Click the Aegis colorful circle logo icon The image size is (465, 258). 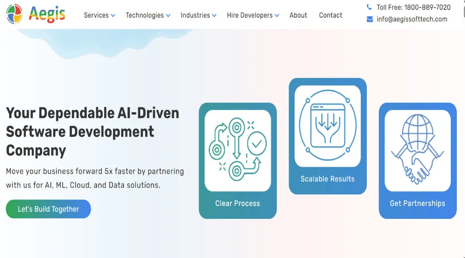pyautogui.click(x=14, y=14)
